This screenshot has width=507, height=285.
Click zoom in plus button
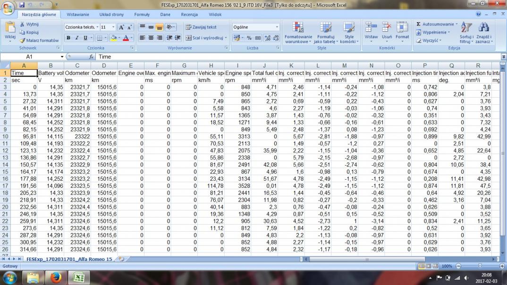tap(502, 266)
